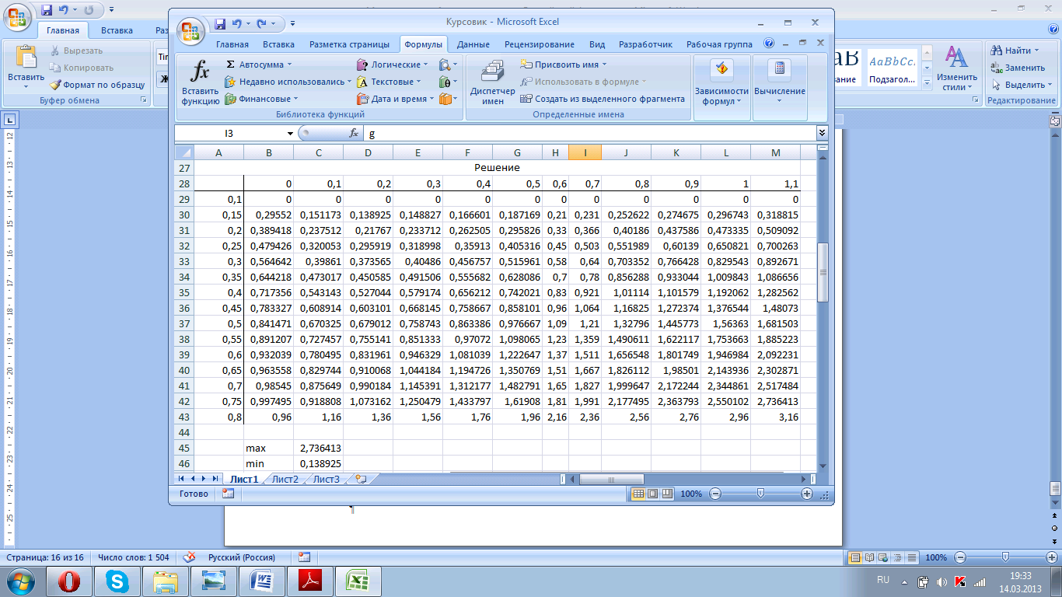Open Excel Help question mark icon
This screenshot has height=597, width=1062.
[770, 44]
